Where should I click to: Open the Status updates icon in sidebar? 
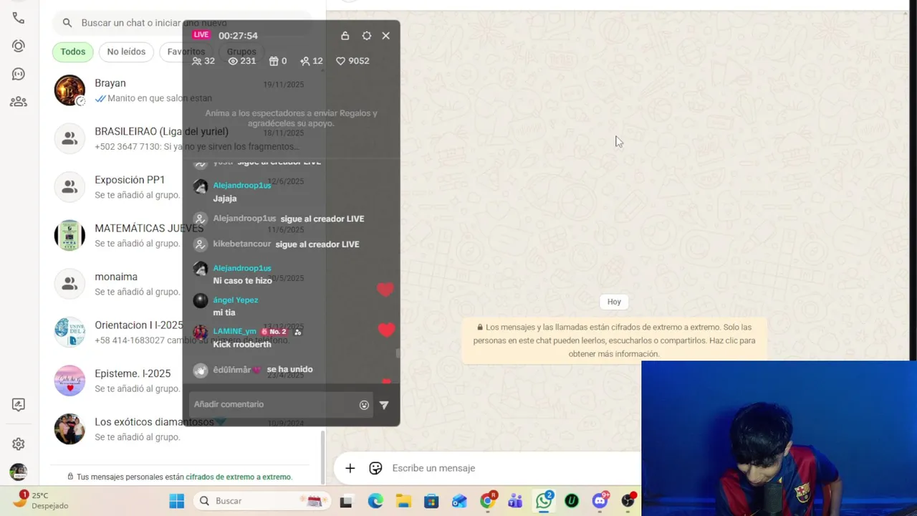click(19, 46)
